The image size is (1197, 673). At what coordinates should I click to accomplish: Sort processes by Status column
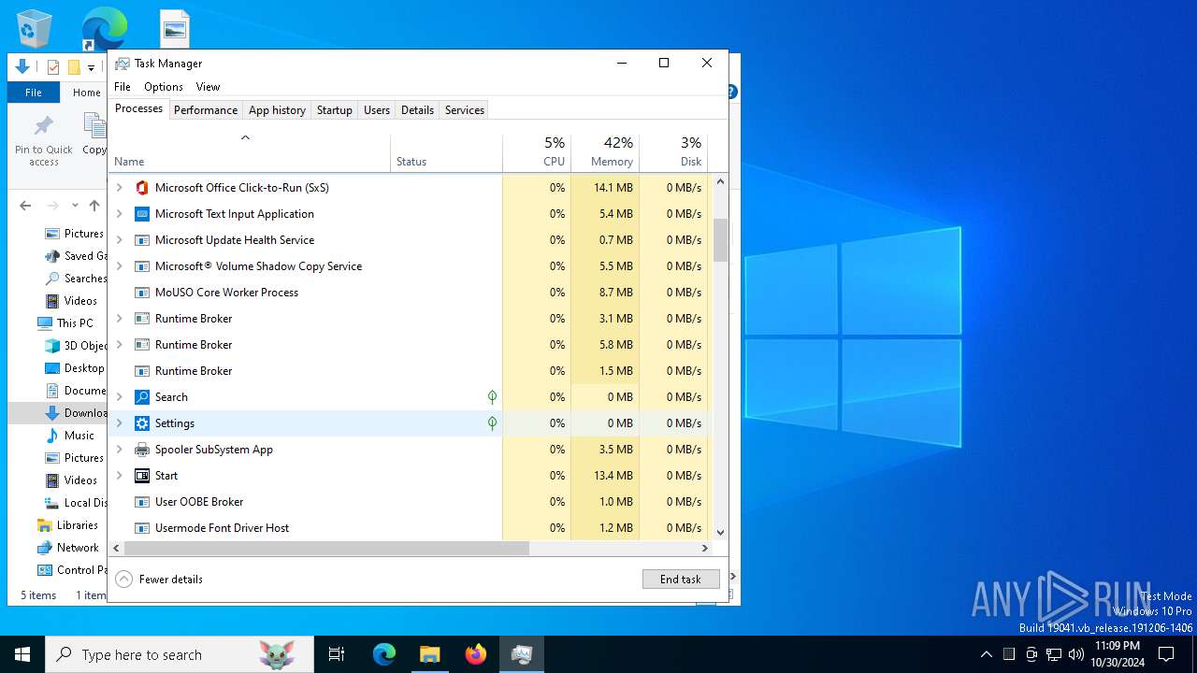point(446,152)
